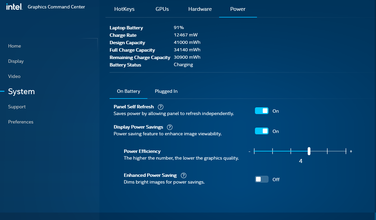Open help icon for Display Power Savings
Viewport: 376px width, 220px height.
170,127
